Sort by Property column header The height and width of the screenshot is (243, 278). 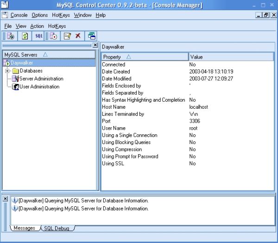click(x=145, y=57)
